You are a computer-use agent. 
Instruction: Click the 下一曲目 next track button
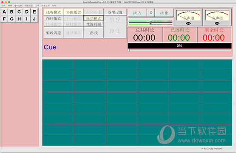[73, 18]
